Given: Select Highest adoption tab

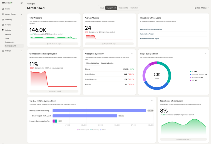Looking at the screenshot, I should pyautogui.click(x=92, y=63).
